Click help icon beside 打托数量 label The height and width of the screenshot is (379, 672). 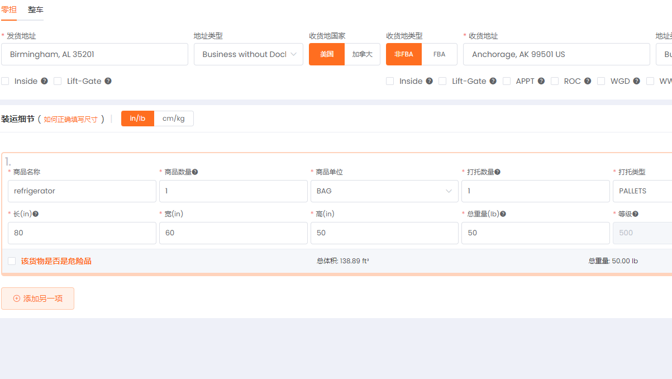[497, 172]
